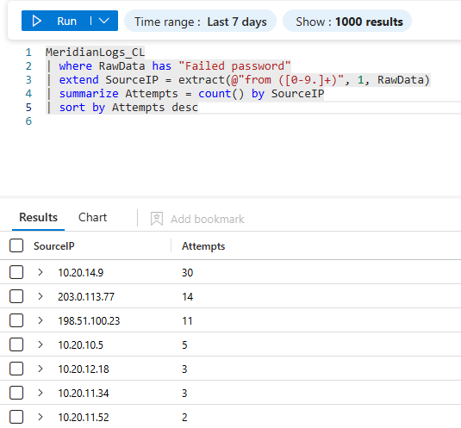Image resolution: width=461 pixels, height=428 pixels.
Task: Expand the 10.20.10.5 row chevron
Action: tap(40, 344)
